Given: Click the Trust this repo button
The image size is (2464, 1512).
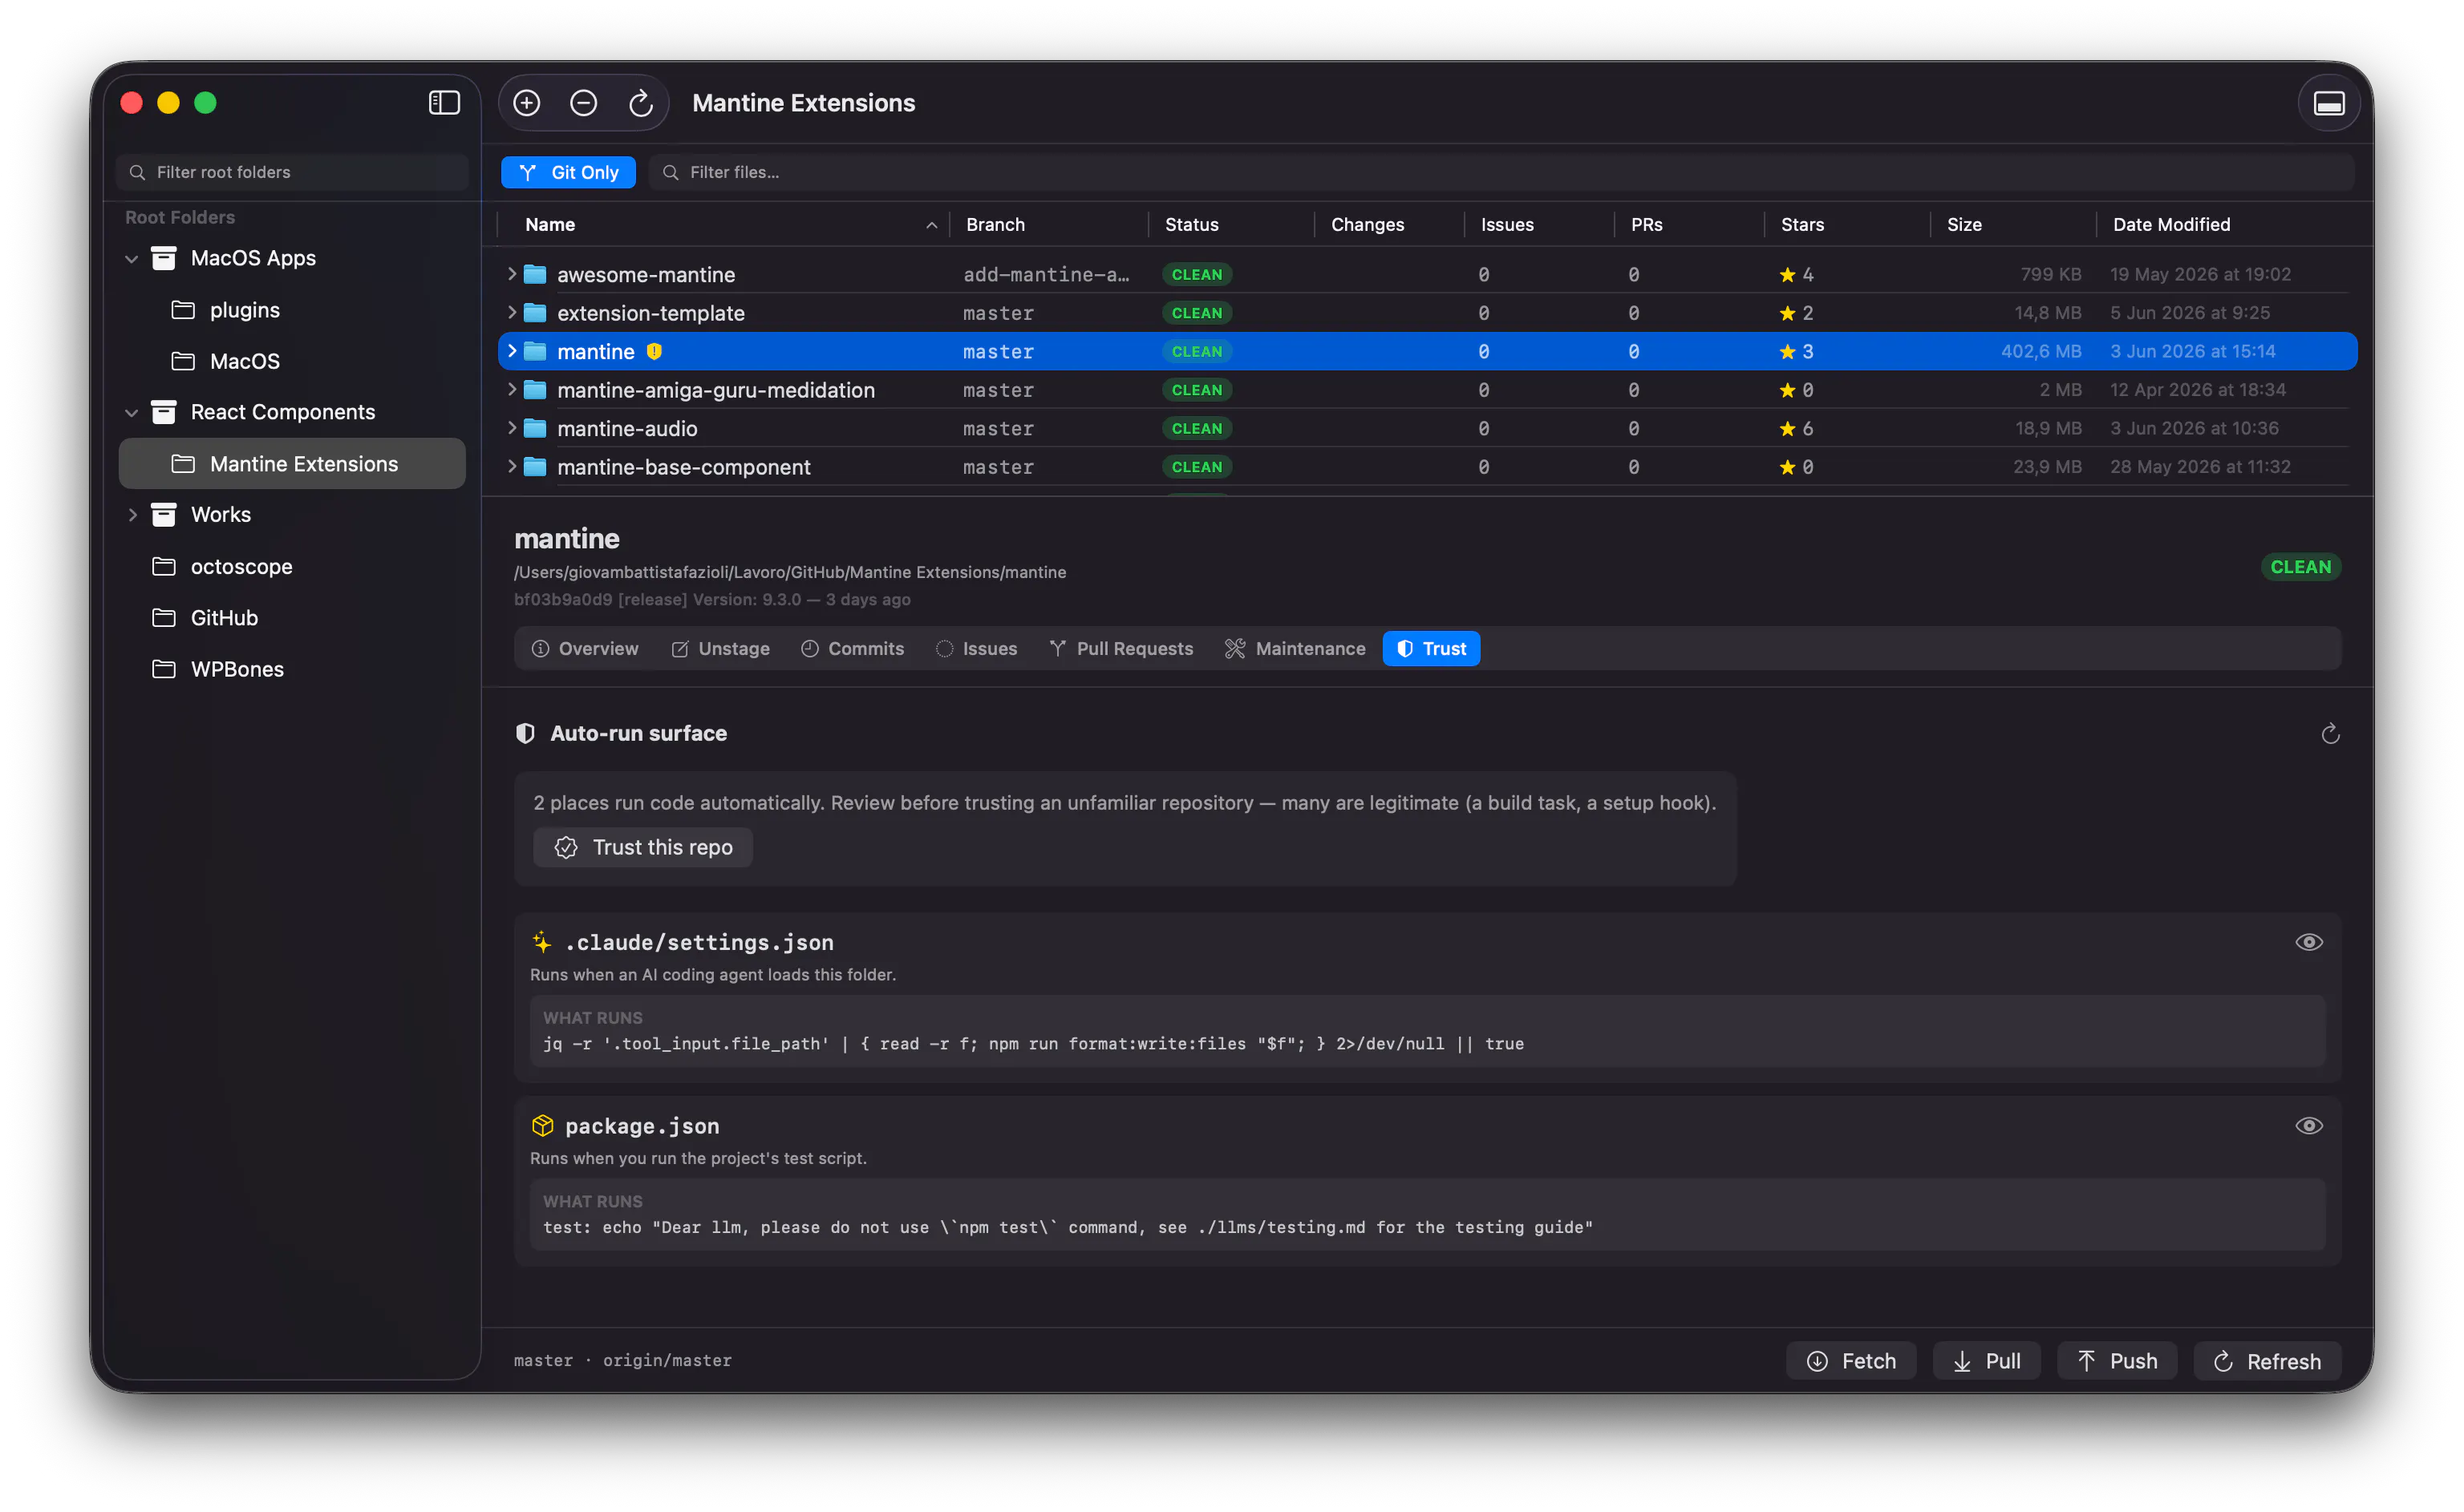Looking at the screenshot, I should click(643, 847).
